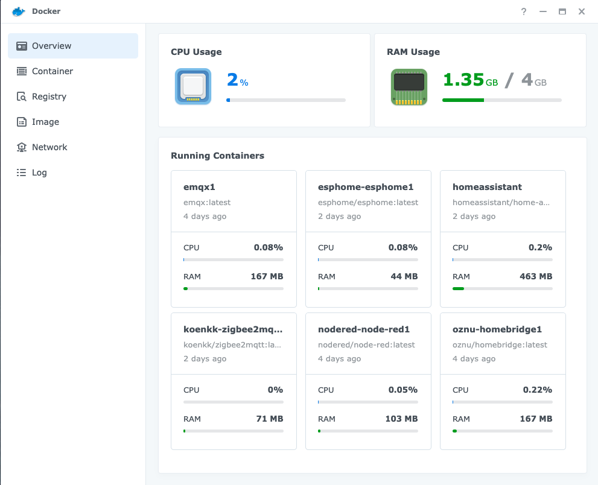This screenshot has height=485, width=598.
Task: Open the emqx1 container name
Action: (199, 187)
